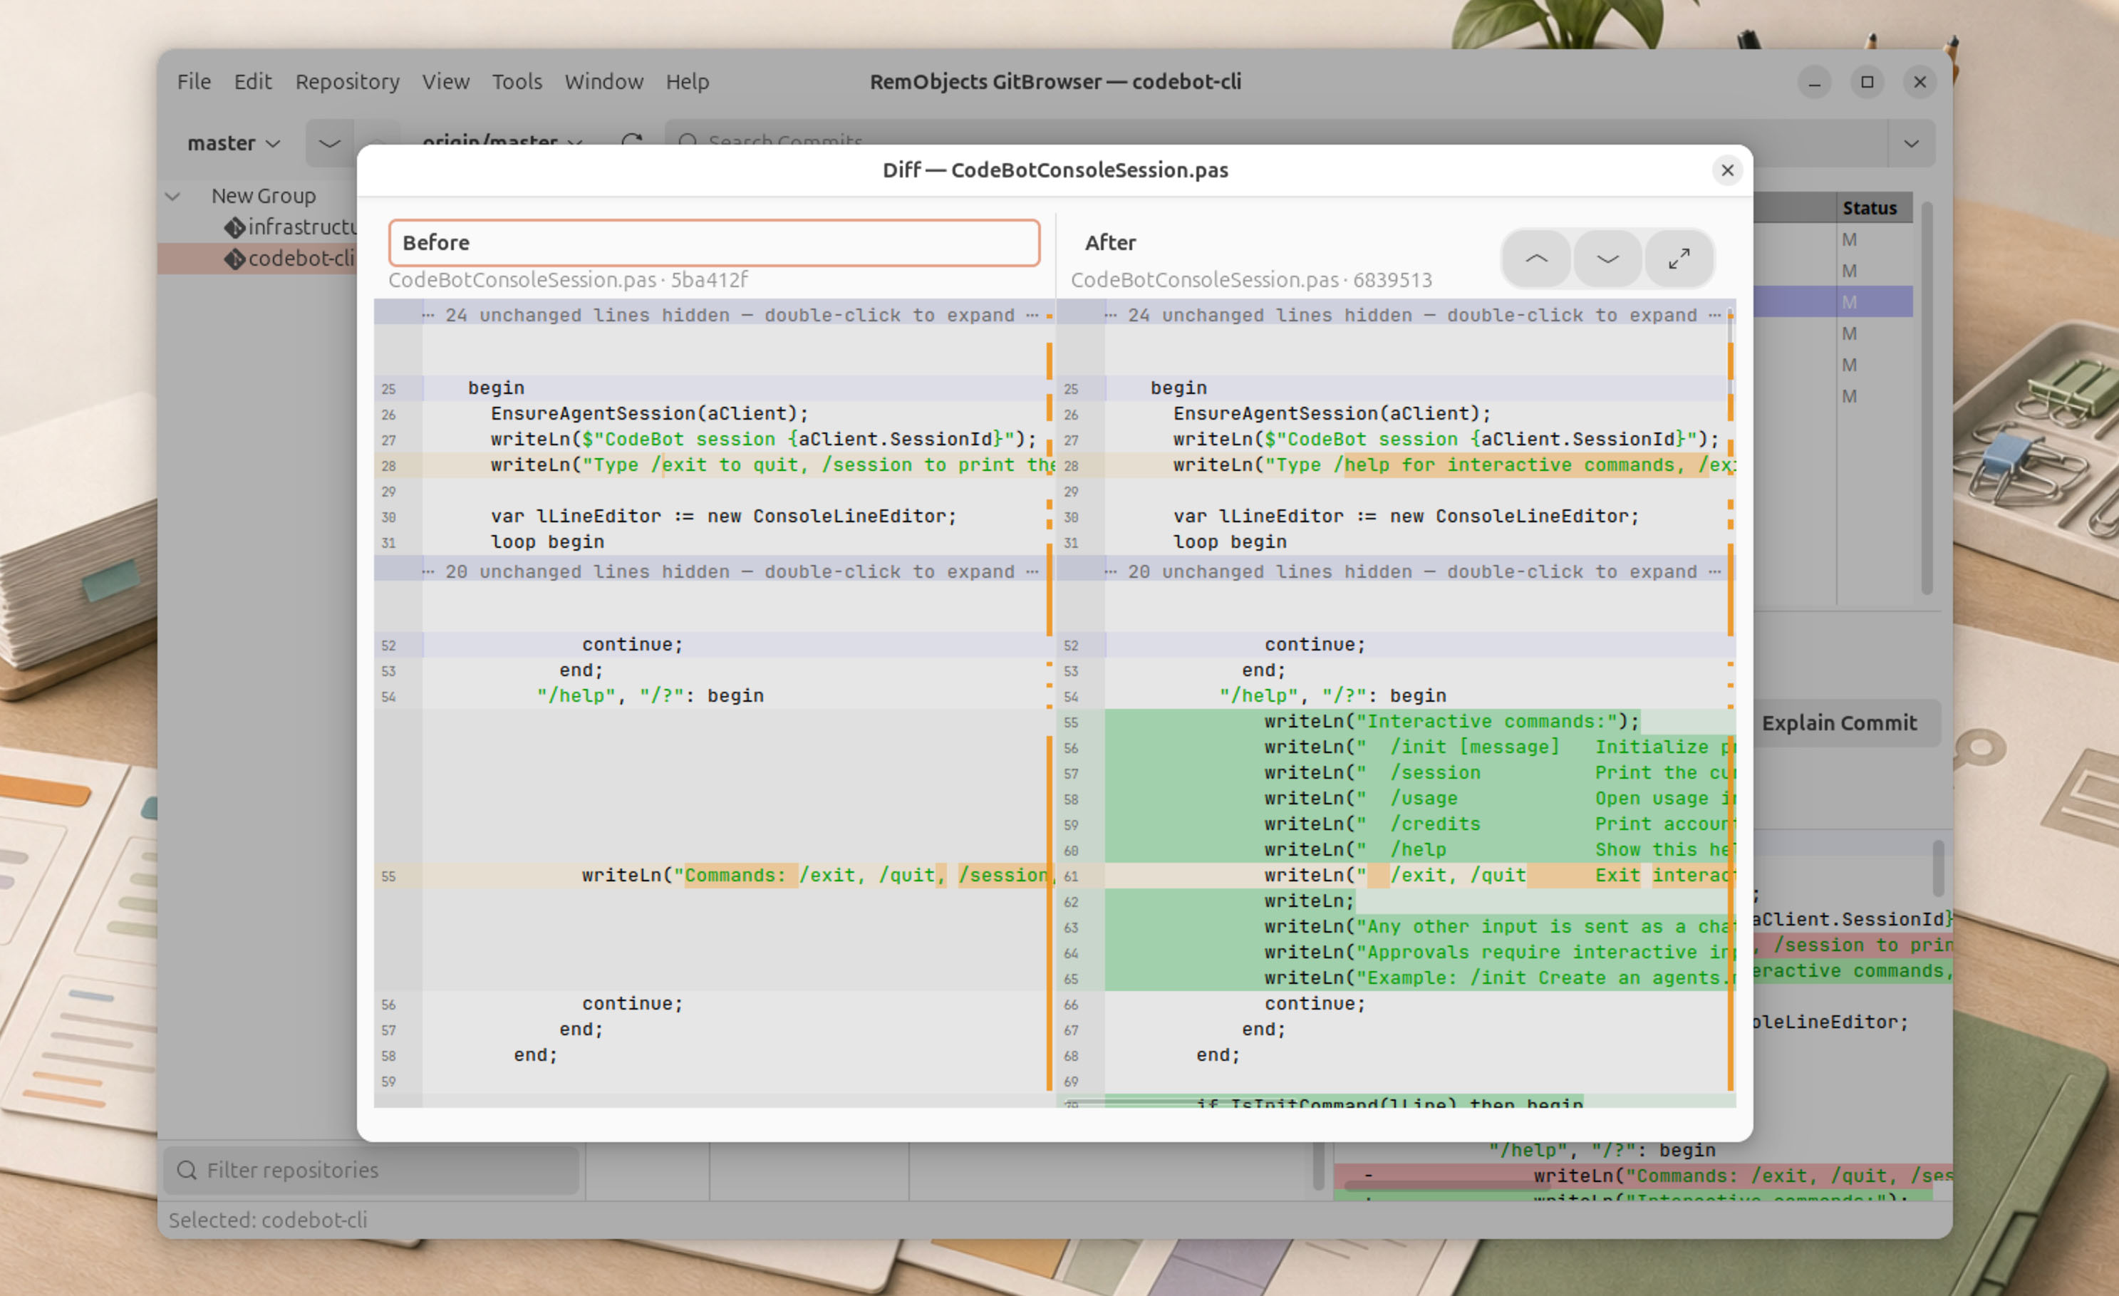Open the Window menu

click(603, 82)
